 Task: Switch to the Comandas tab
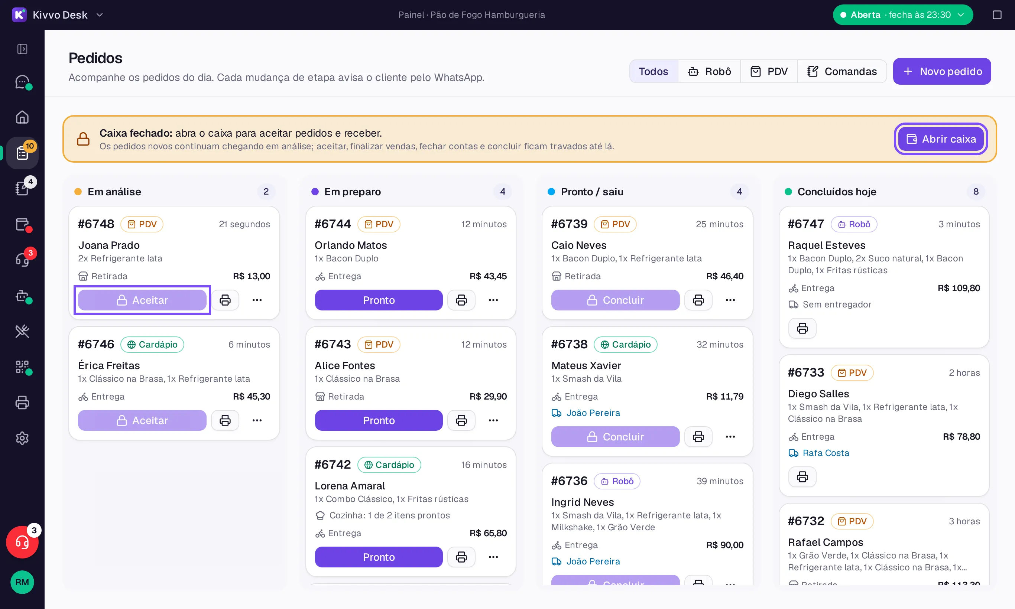coord(842,71)
